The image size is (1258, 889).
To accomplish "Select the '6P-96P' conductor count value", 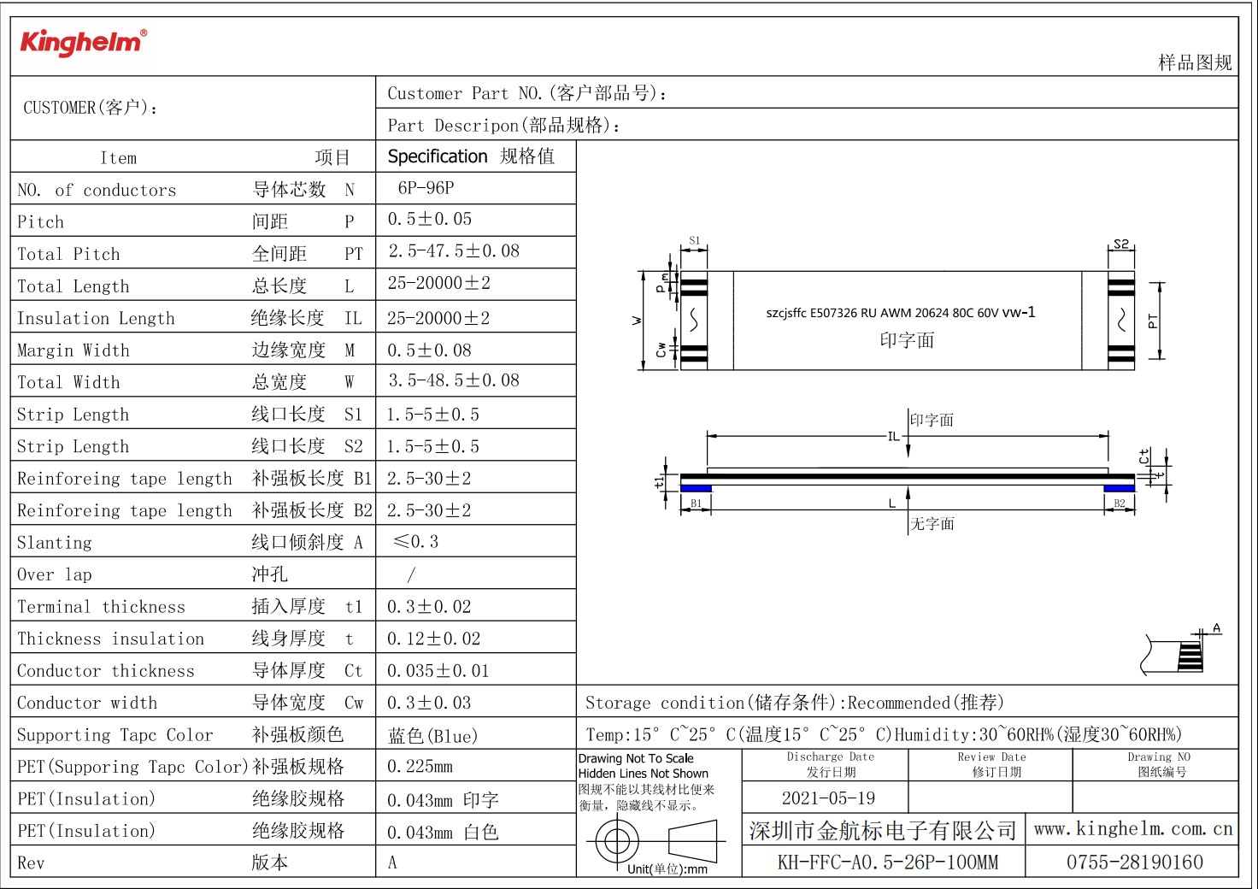I will click(x=426, y=188).
